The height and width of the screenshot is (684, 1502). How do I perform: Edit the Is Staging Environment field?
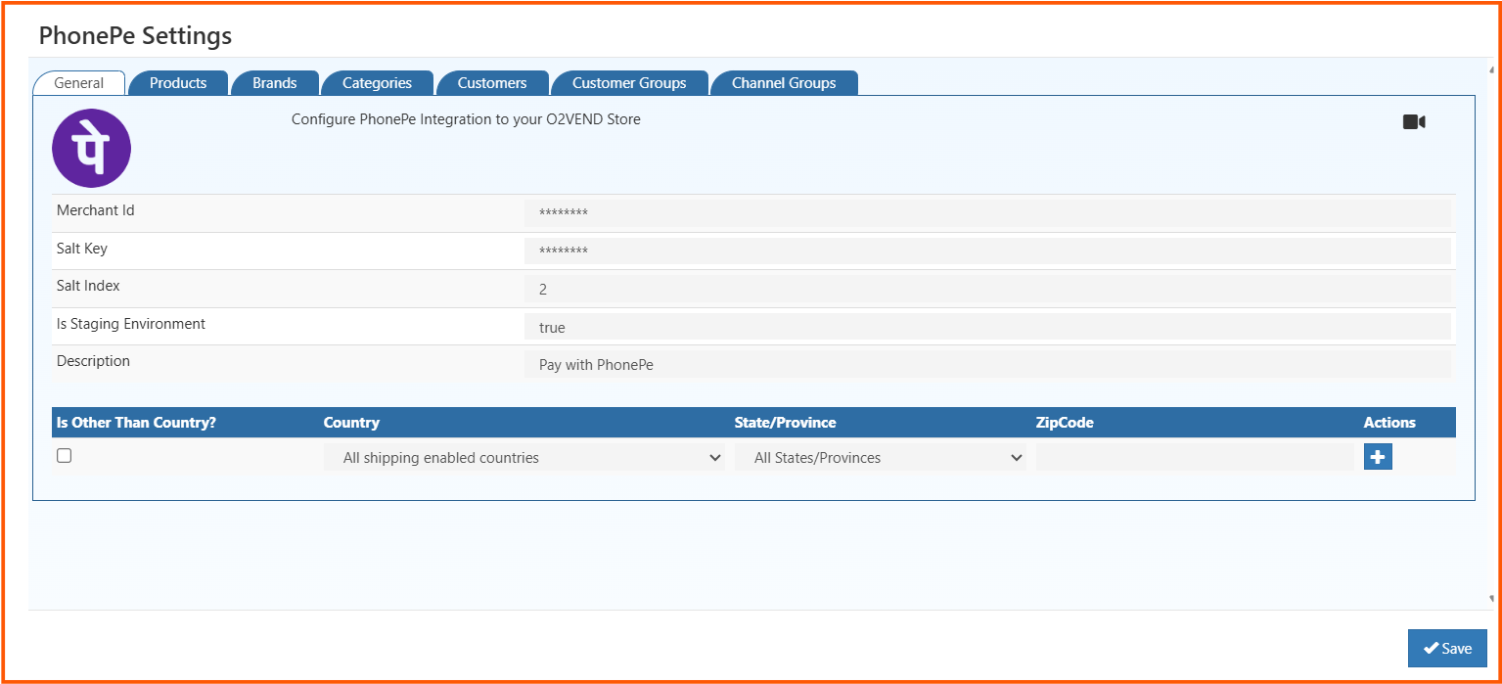pos(986,328)
